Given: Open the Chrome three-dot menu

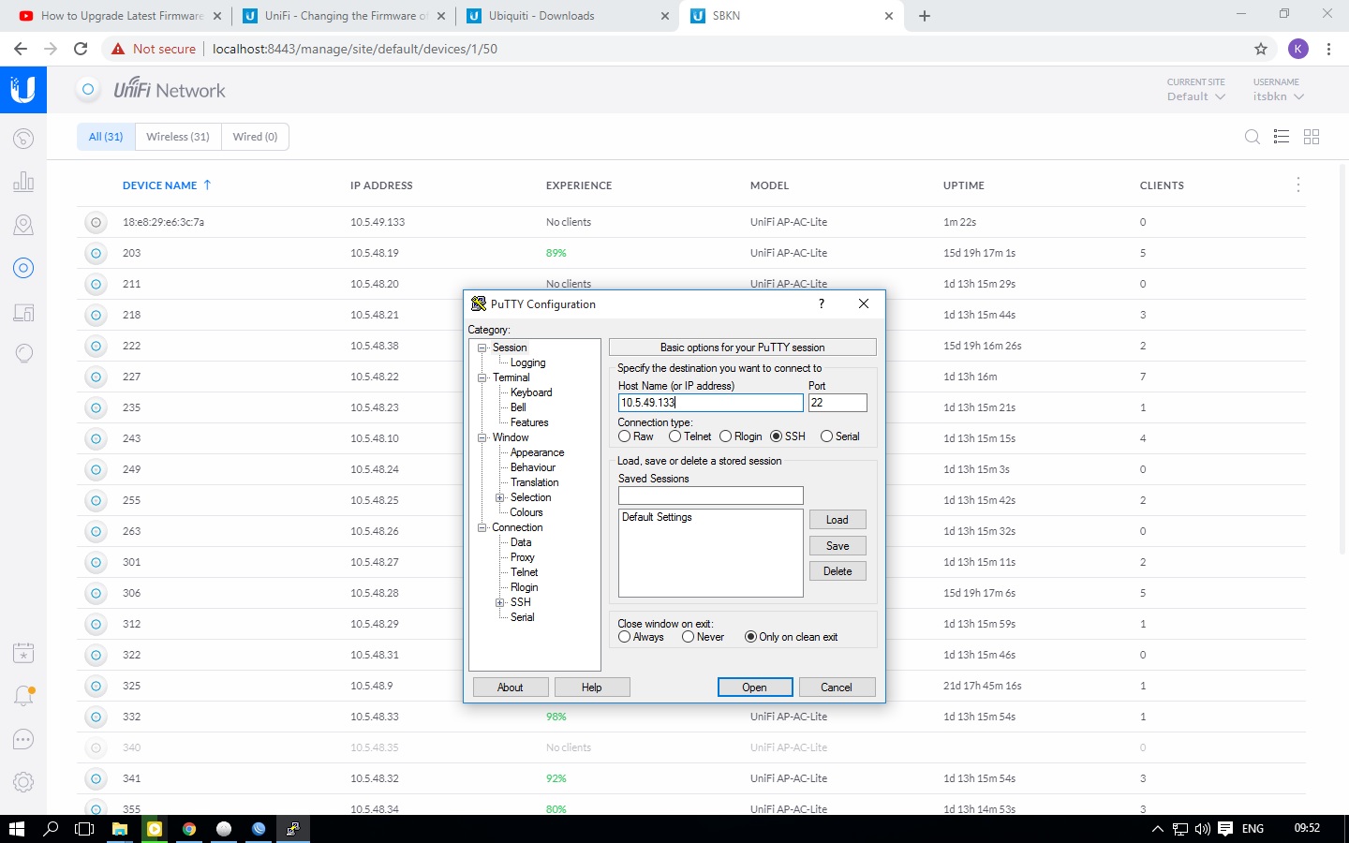Looking at the screenshot, I should click(1328, 49).
